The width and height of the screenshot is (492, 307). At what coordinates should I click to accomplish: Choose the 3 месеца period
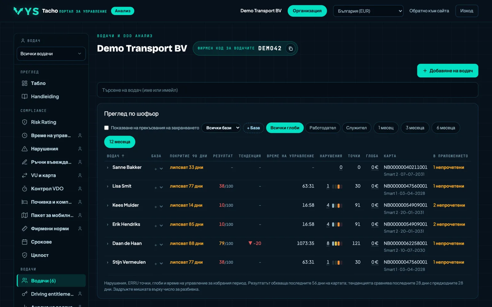tap(415, 128)
